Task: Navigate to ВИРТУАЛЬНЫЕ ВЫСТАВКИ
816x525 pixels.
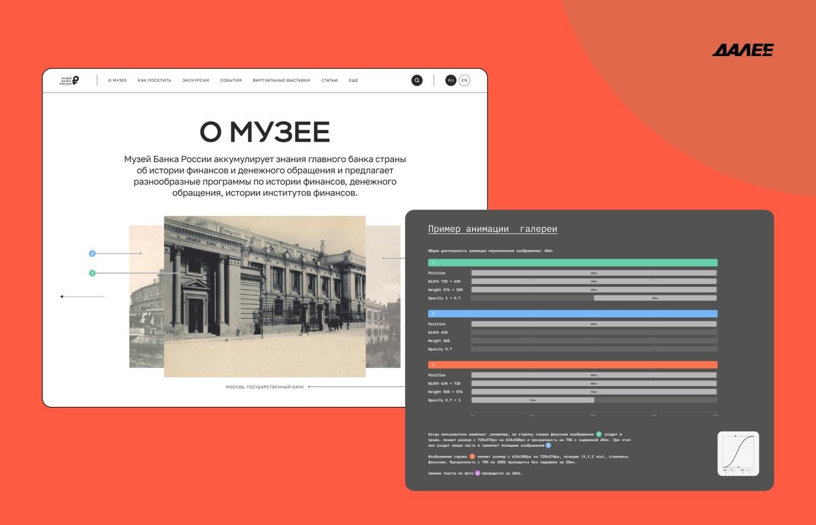Action: [281, 80]
